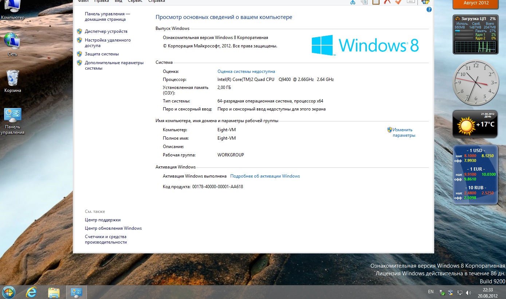Open the Сеть desktop icon
Viewport: 506px width, 299px height.
(12, 44)
